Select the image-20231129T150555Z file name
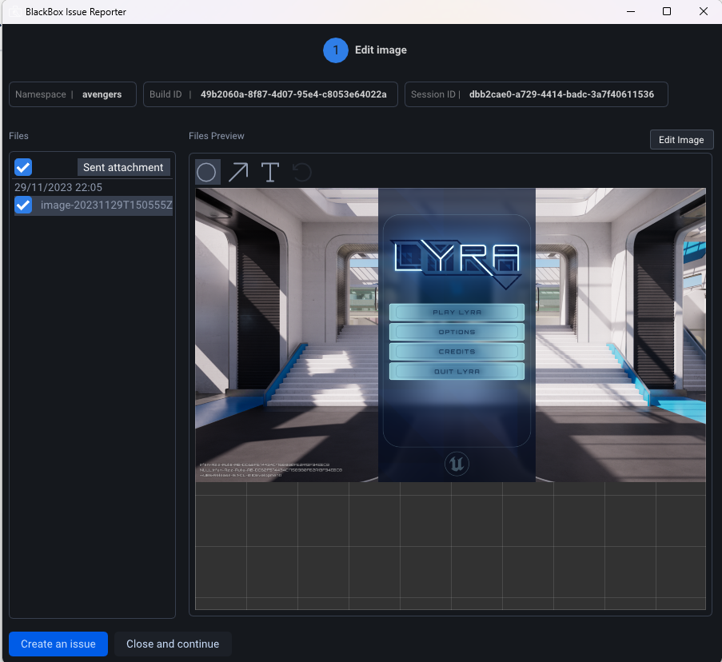Image resolution: width=722 pixels, height=662 pixels. pos(106,205)
